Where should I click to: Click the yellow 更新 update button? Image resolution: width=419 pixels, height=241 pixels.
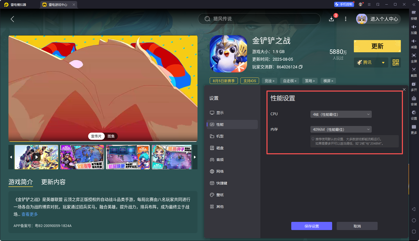[x=377, y=46]
